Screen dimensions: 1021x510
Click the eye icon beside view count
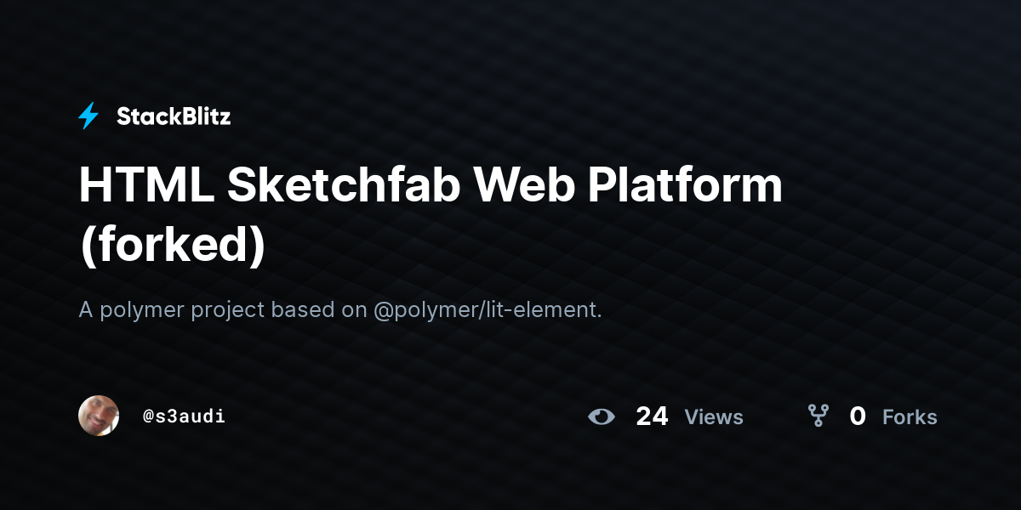(602, 416)
